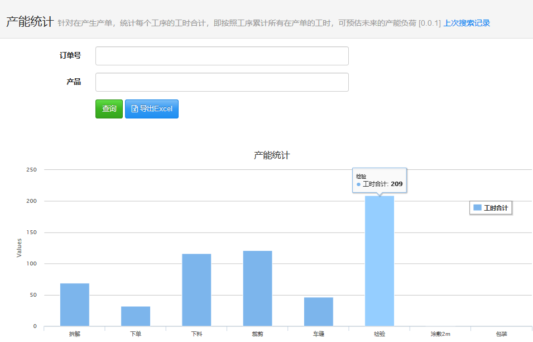The height and width of the screenshot is (342, 533).
Task: Focus the 订单号 input field
Action: click(x=222, y=56)
